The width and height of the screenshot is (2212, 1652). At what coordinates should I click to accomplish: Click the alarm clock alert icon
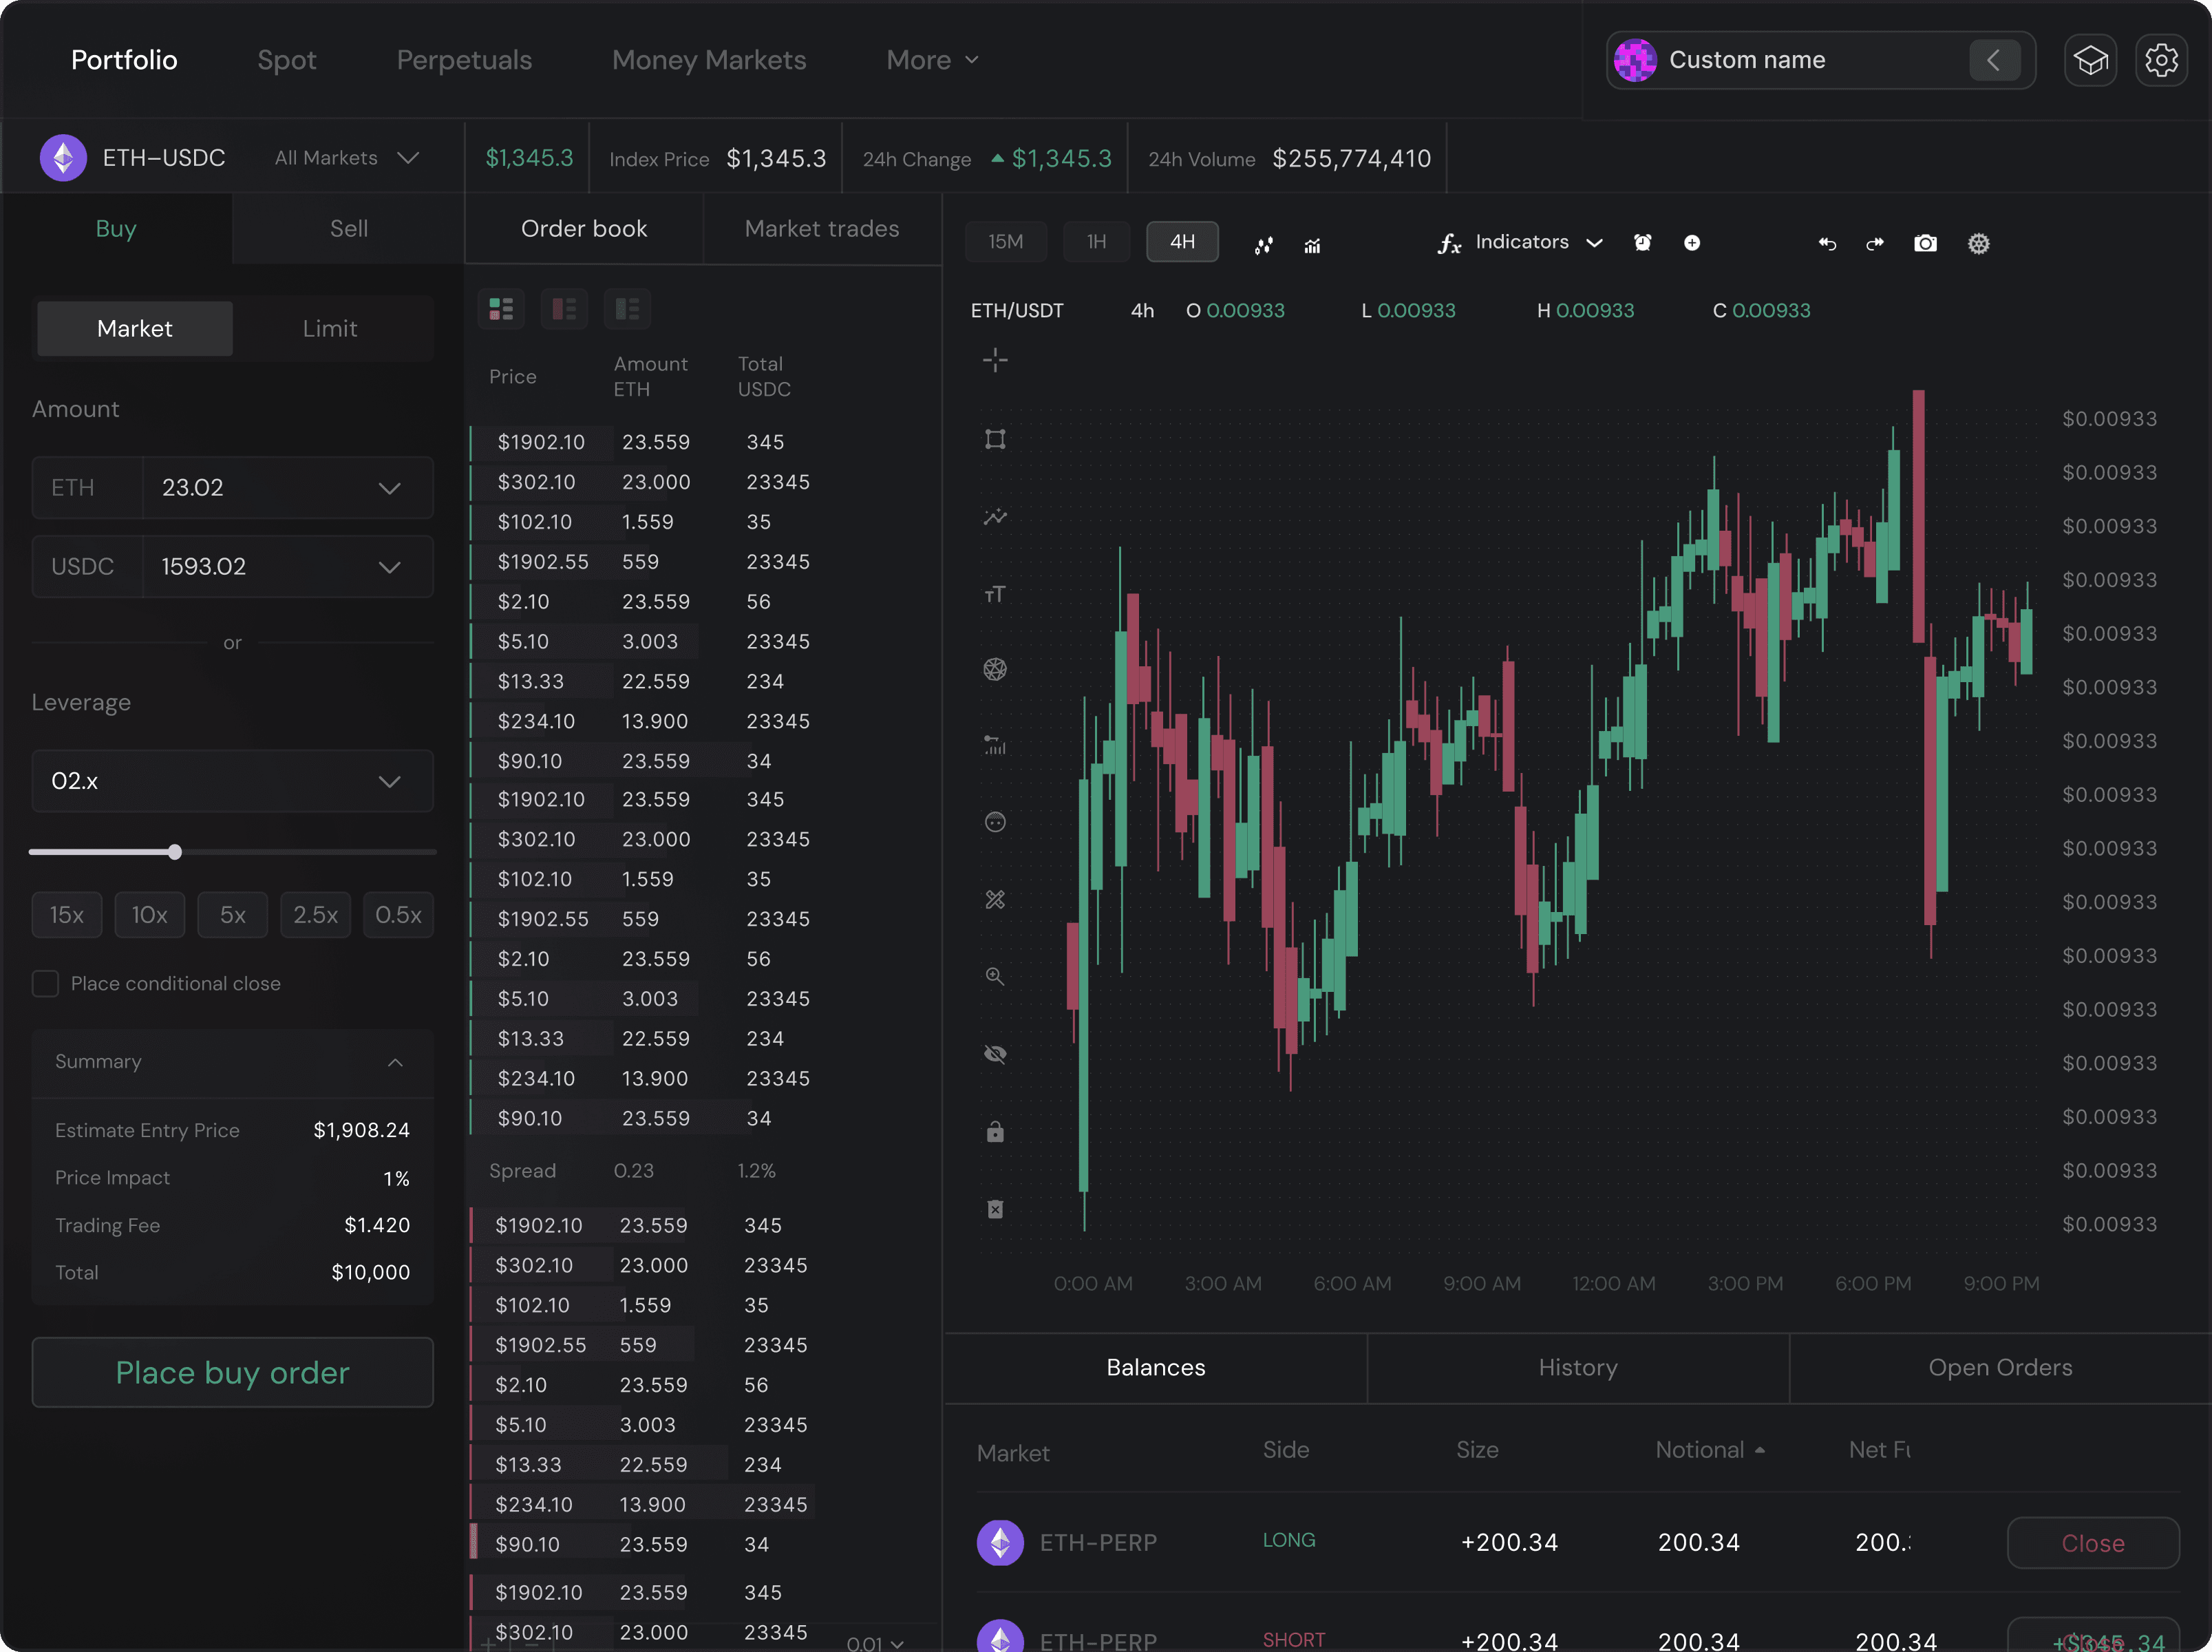tap(1642, 243)
